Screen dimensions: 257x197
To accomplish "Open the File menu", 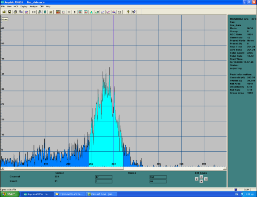I will (3, 7).
